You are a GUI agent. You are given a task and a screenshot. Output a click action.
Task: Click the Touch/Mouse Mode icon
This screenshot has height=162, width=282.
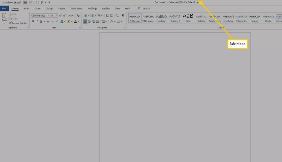tap(42, 3)
